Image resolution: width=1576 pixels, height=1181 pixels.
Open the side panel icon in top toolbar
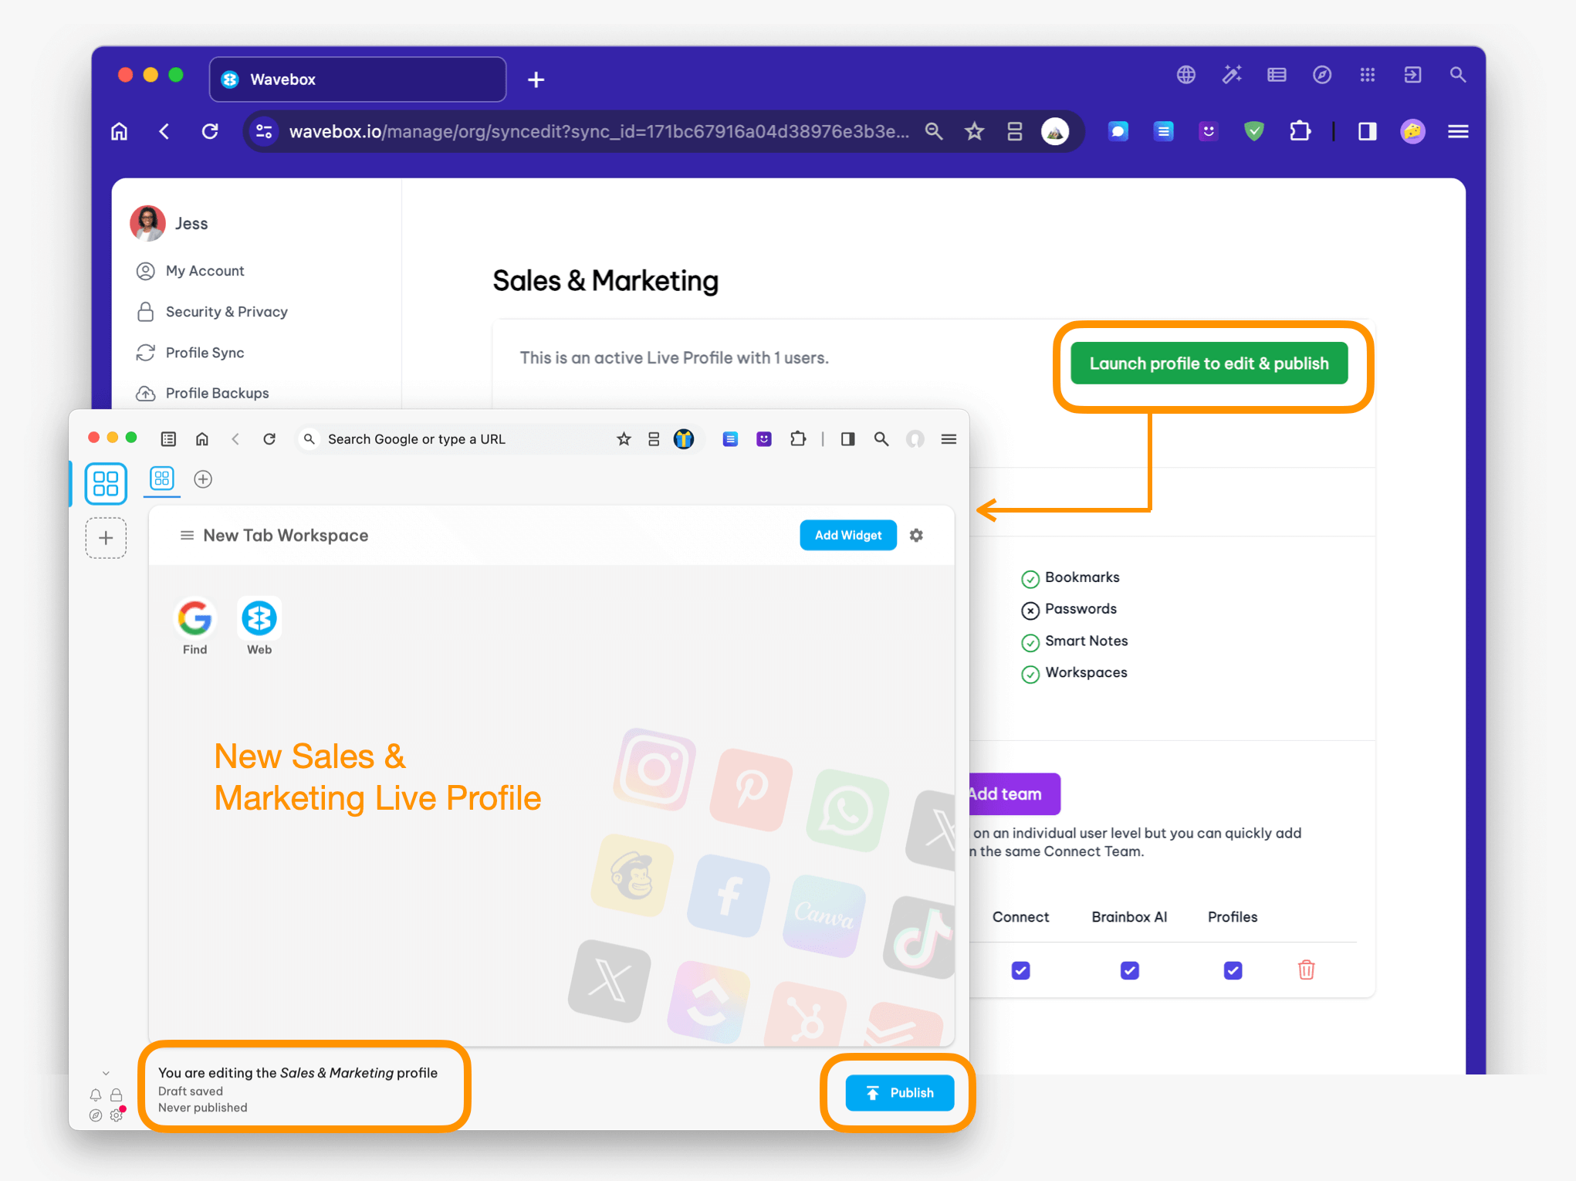tap(1367, 131)
